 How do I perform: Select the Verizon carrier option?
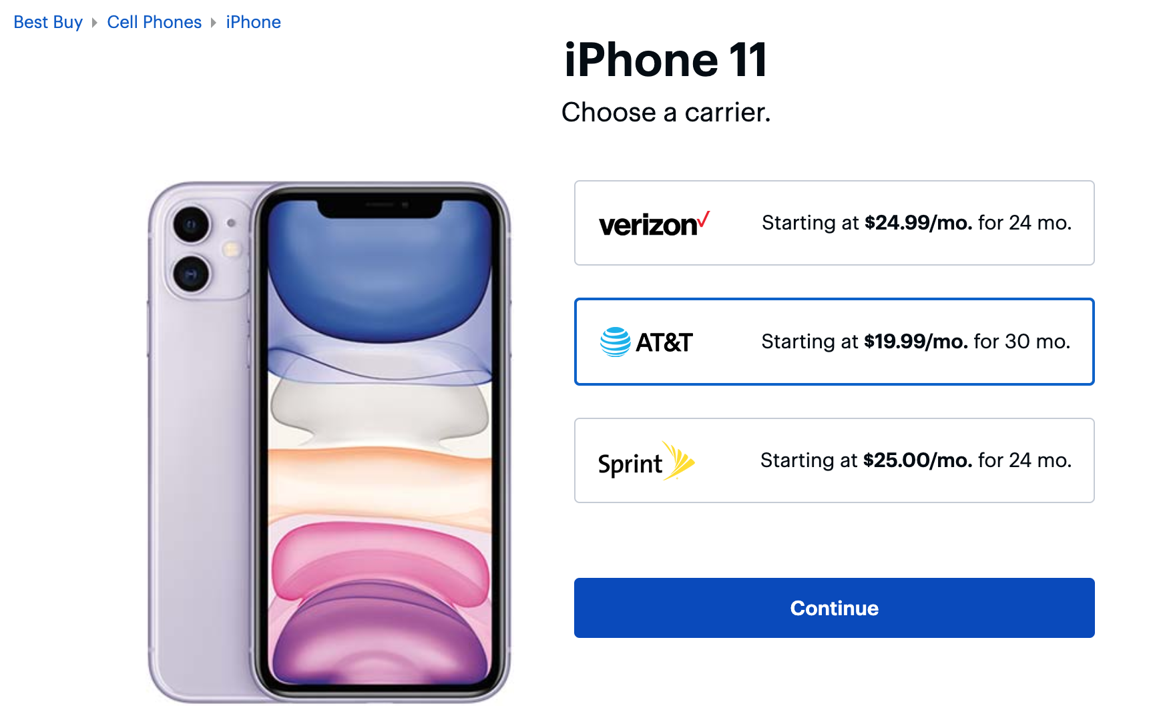point(834,223)
